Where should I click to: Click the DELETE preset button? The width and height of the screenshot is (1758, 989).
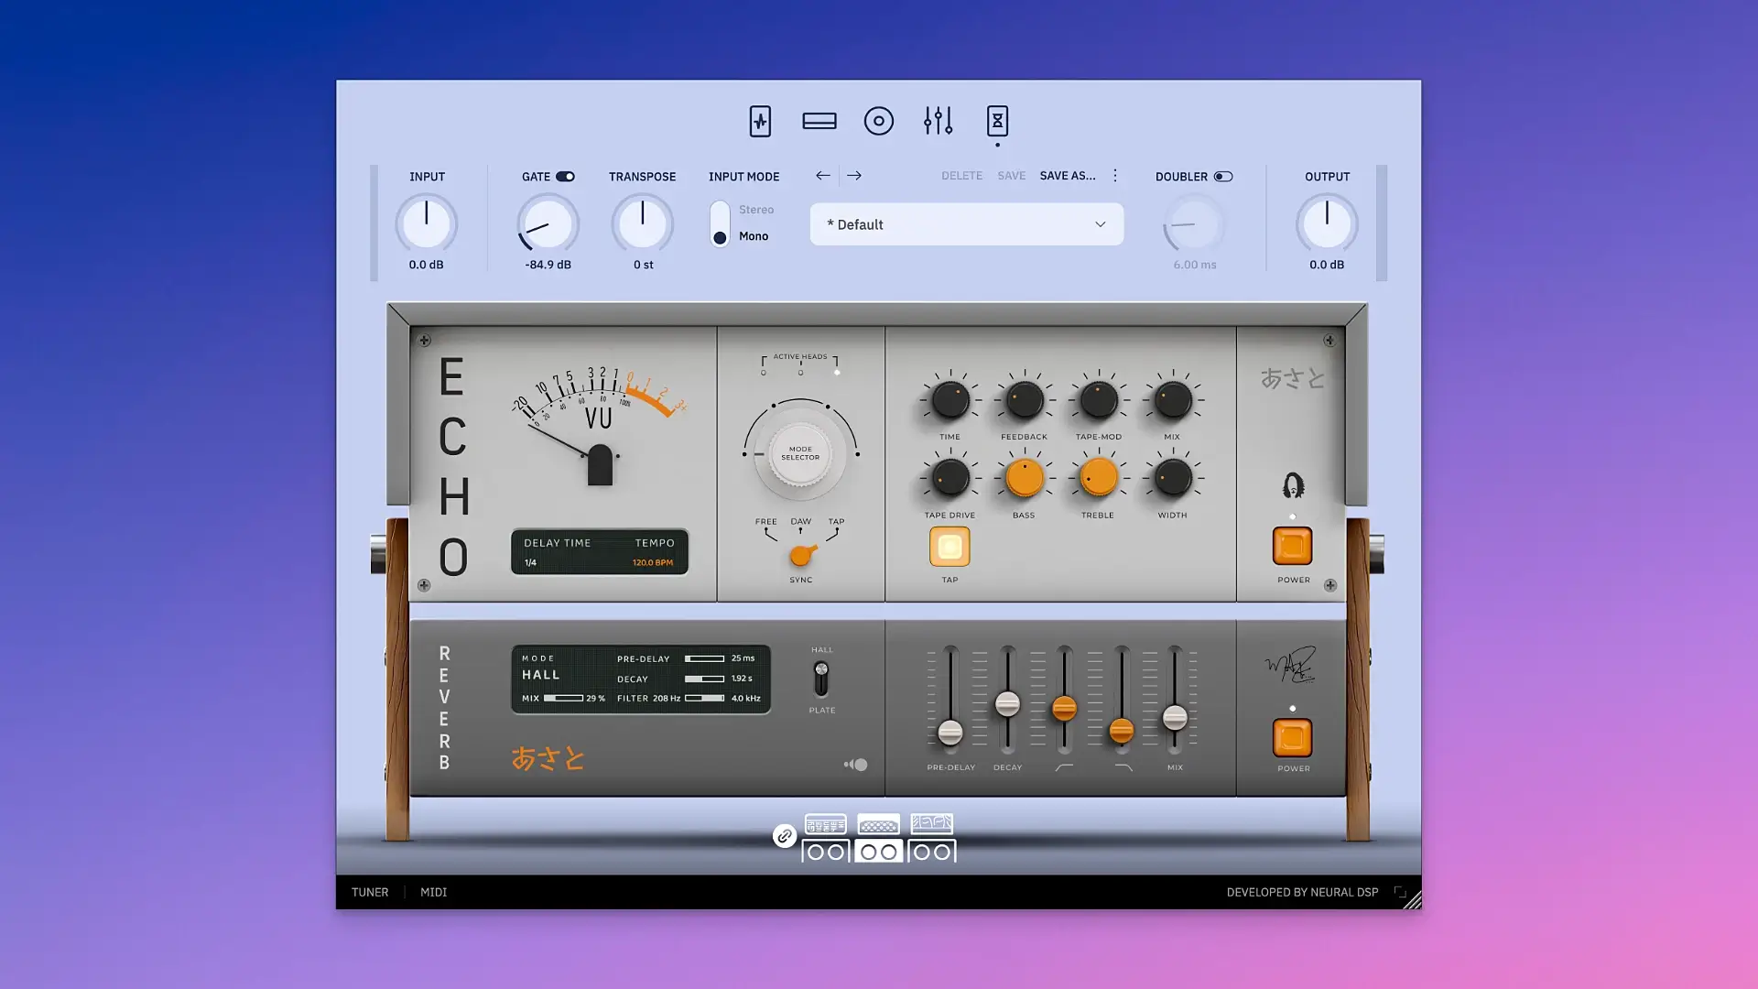pos(961,176)
